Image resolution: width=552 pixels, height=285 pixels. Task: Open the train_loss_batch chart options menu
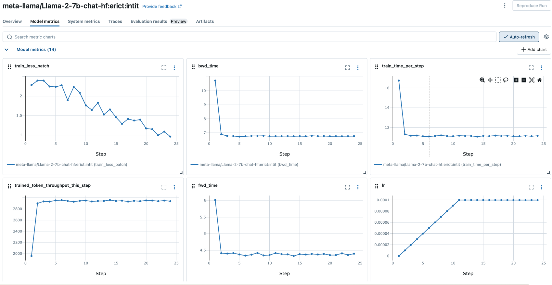pos(174,68)
